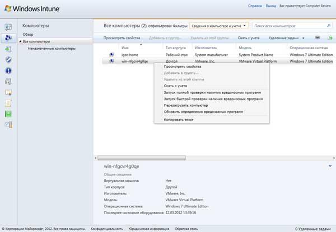The height and width of the screenshot is (232, 336).
Task: Choose Копировать текст in the context menu
Action: (x=179, y=120)
